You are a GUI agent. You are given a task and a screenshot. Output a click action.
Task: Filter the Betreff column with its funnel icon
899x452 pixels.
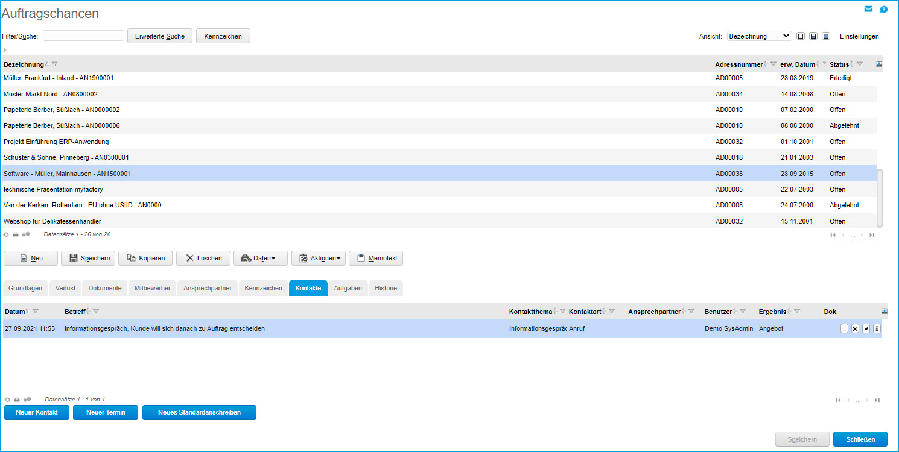[96, 312]
